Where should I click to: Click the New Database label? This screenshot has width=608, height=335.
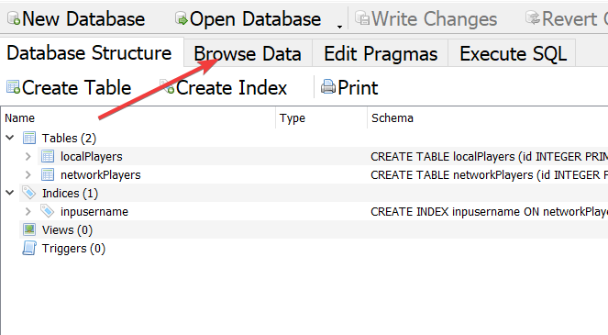83,19
